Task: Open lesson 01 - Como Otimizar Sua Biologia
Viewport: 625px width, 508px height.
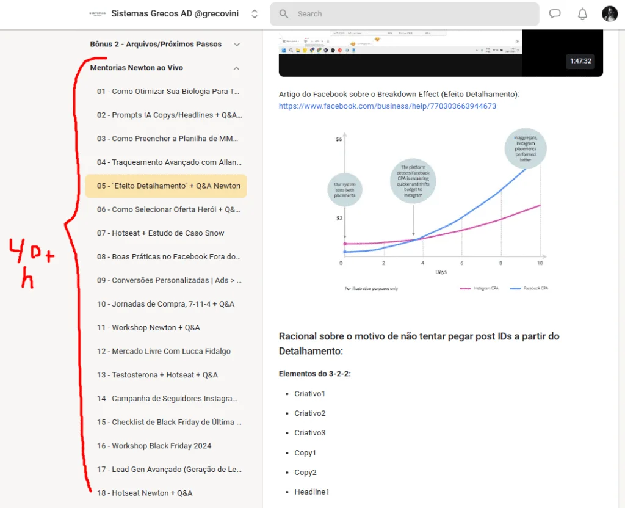Action: (166, 92)
